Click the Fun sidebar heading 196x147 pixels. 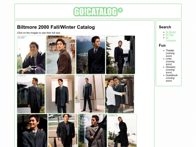(162, 45)
